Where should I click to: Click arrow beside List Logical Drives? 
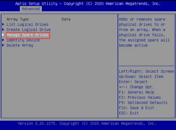coord(3,24)
